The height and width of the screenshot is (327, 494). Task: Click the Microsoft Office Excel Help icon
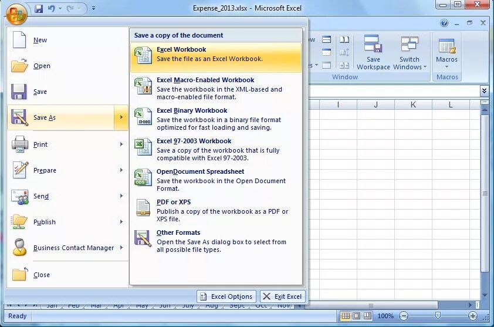[x=444, y=23]
